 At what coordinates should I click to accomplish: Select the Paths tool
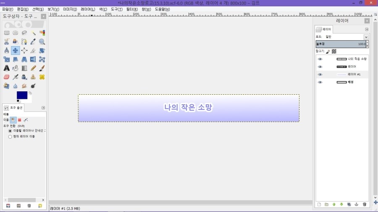(24, 41)
